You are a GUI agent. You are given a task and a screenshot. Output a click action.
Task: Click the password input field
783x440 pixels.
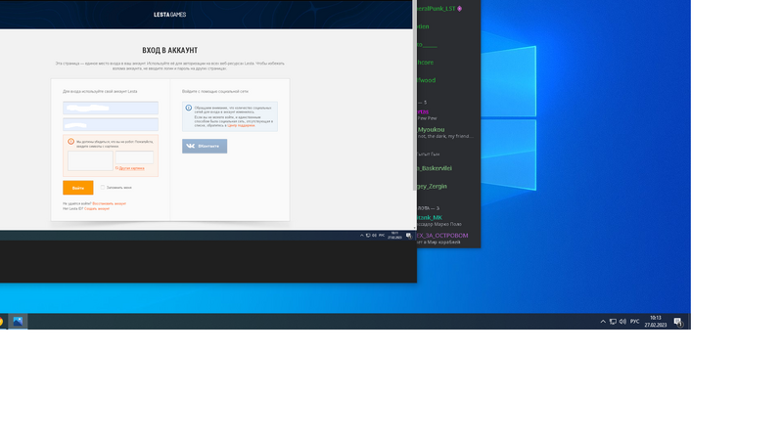click(111, 124)
